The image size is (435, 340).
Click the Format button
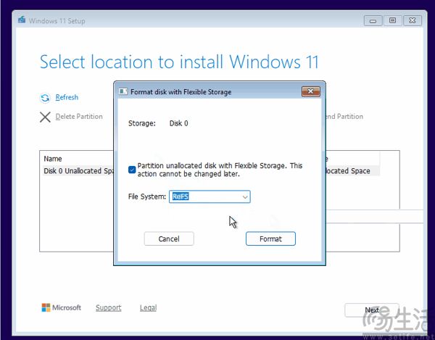point(270,239)
